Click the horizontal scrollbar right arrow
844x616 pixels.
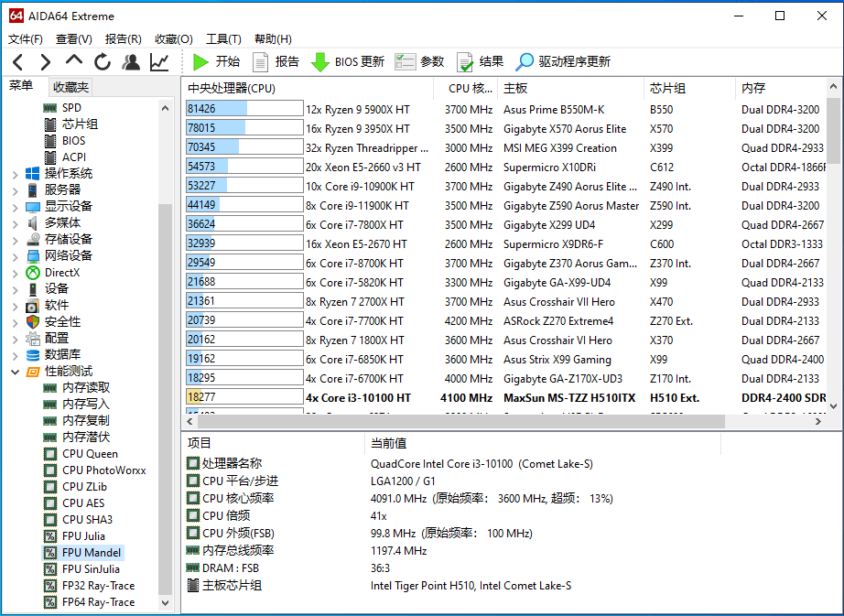tap(818, 421)
